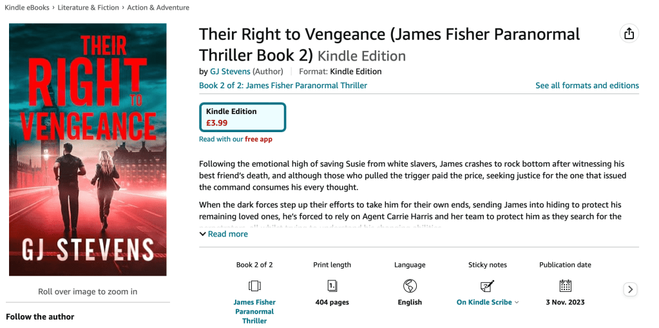Click the book cover image
The image size is (659, 328).
(x=88, y=150)
